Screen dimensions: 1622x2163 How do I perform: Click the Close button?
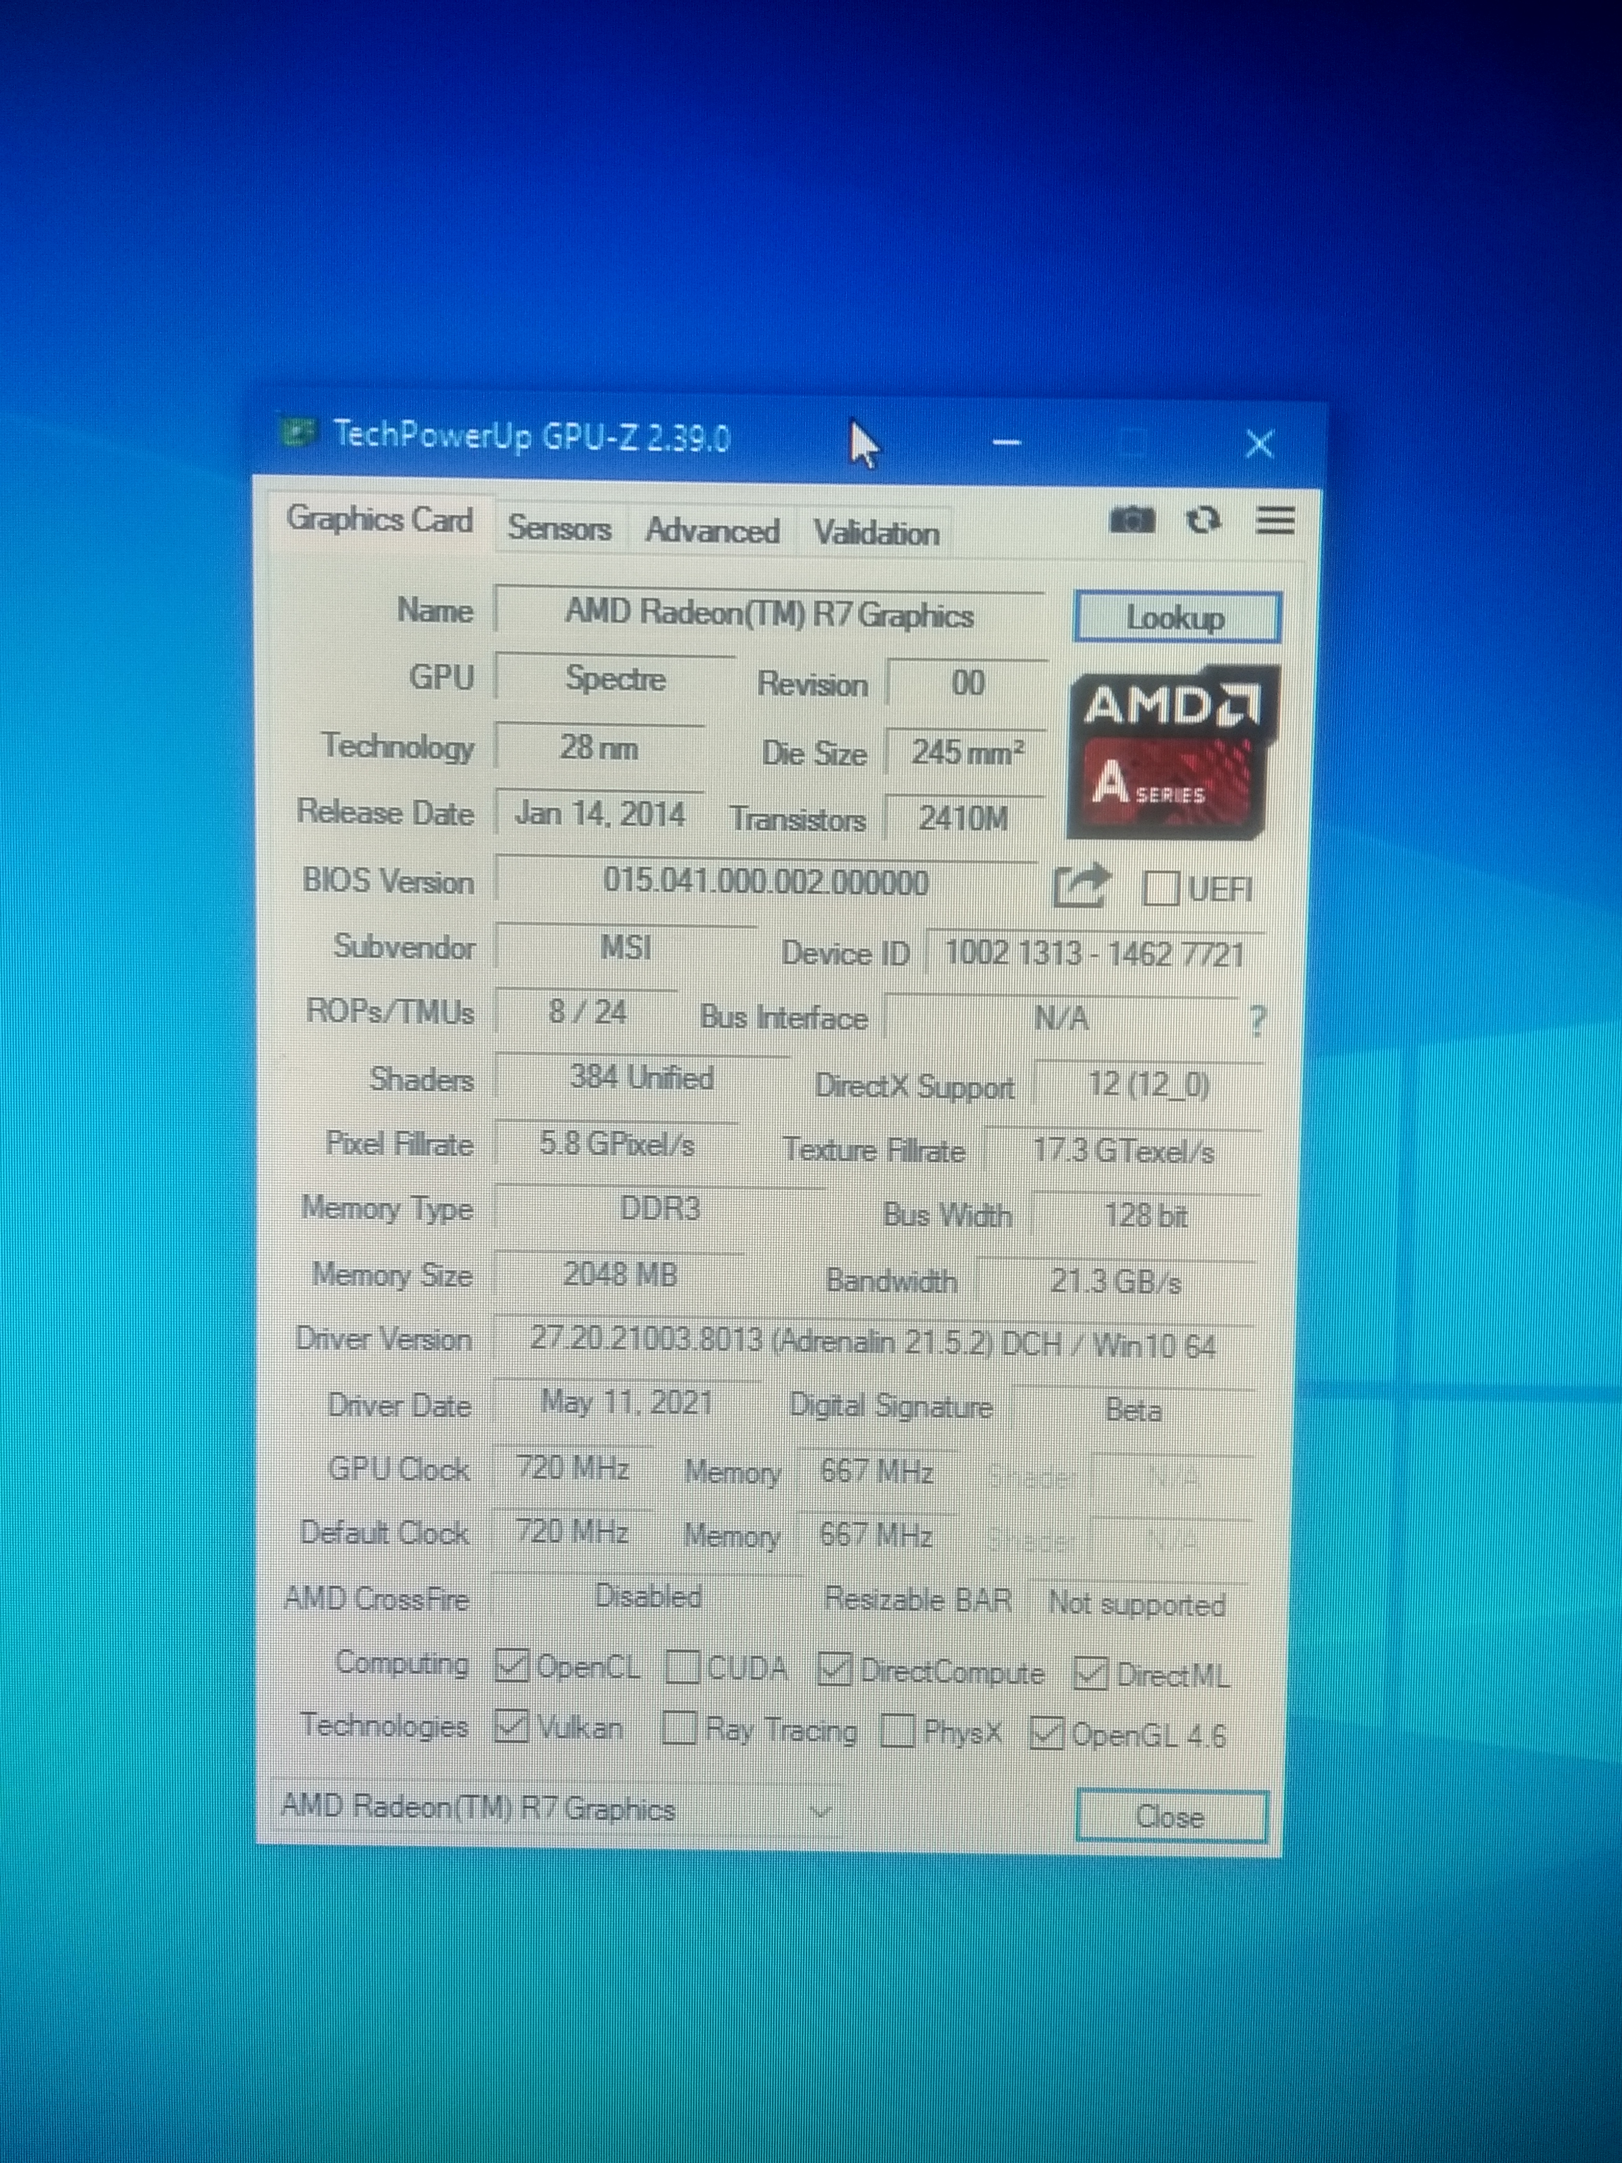coord(1170,1817)
